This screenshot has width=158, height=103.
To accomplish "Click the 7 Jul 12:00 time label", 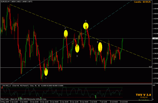I will 104,102.
